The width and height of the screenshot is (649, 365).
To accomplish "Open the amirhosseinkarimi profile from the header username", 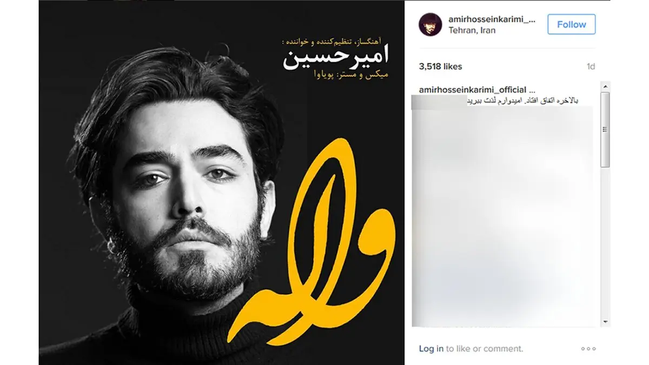I will point(492,19).
